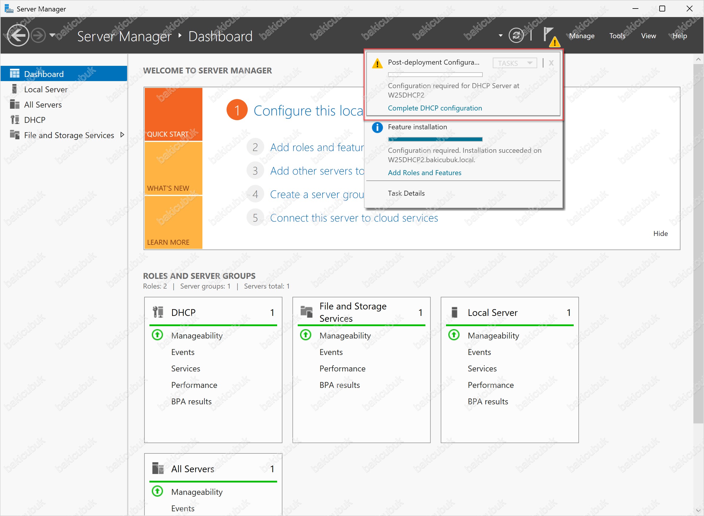704x516 pixels.
Task: Open the Tools menu
Action: click(617, 36)
